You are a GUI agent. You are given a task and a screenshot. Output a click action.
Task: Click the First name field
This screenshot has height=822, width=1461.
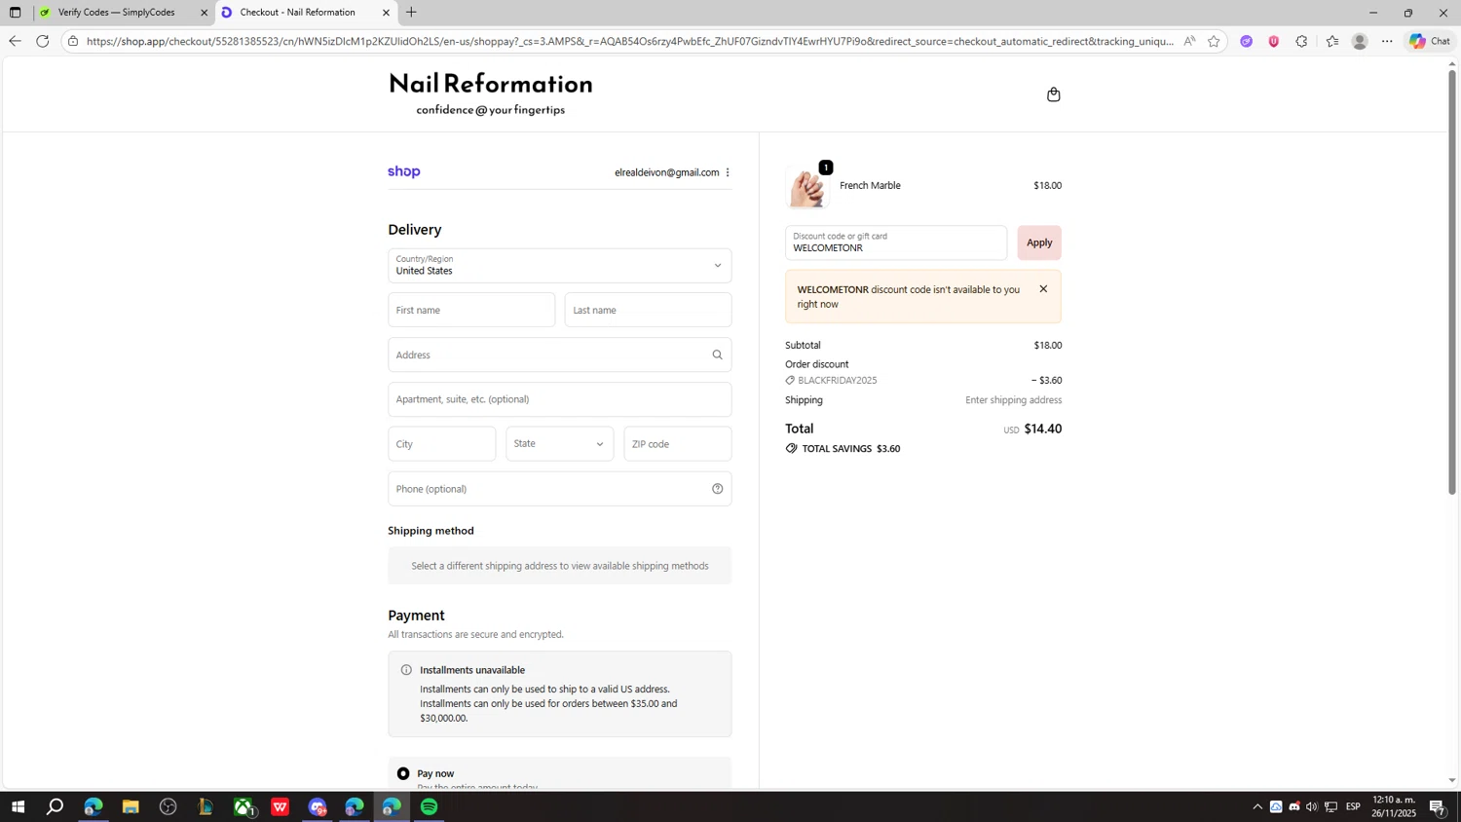click(x=471, y=310)
